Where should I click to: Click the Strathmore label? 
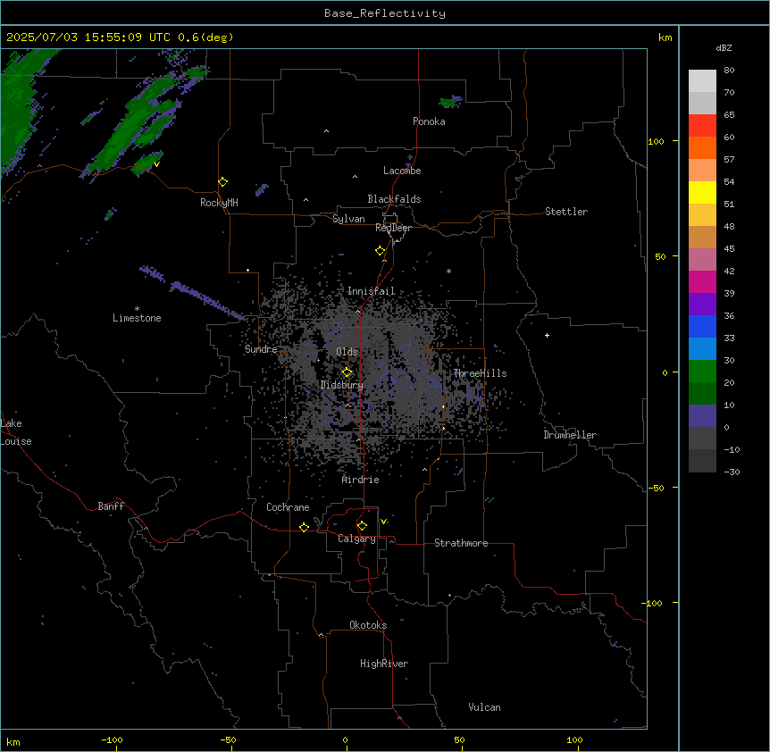[461, 543]
